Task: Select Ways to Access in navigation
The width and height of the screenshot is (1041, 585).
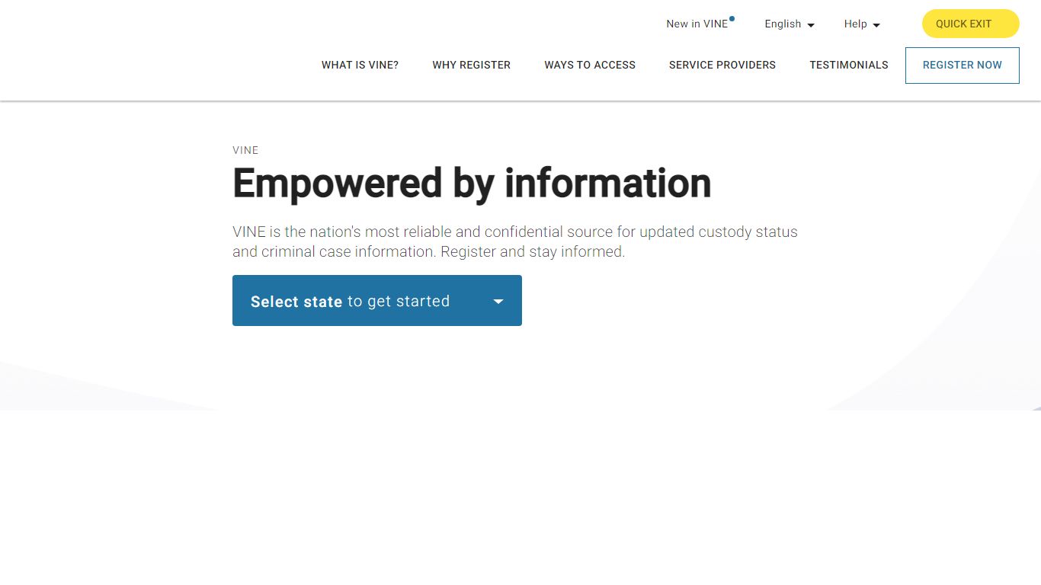Action: [x=590, y=65]
